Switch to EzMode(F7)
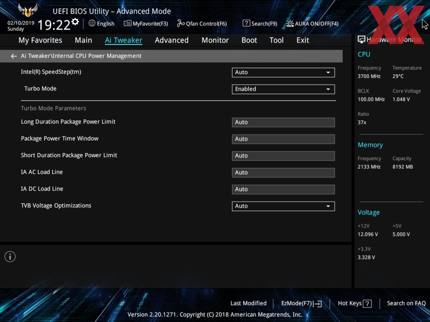Viewport: 430px width, 322px height. pyautogui.click(x=301, y=303)
